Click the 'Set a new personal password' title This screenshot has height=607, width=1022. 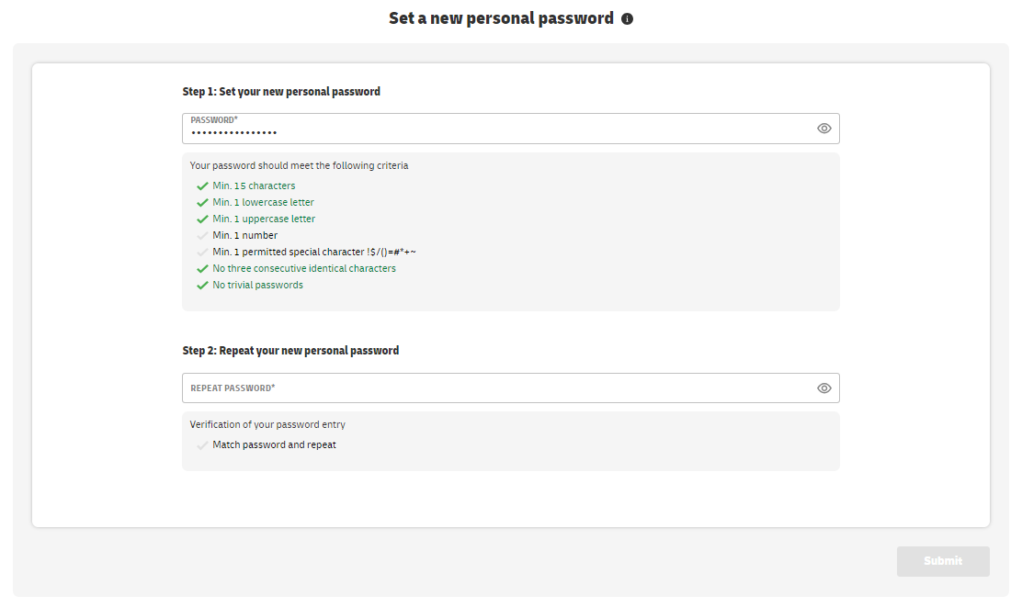[501, 18]
